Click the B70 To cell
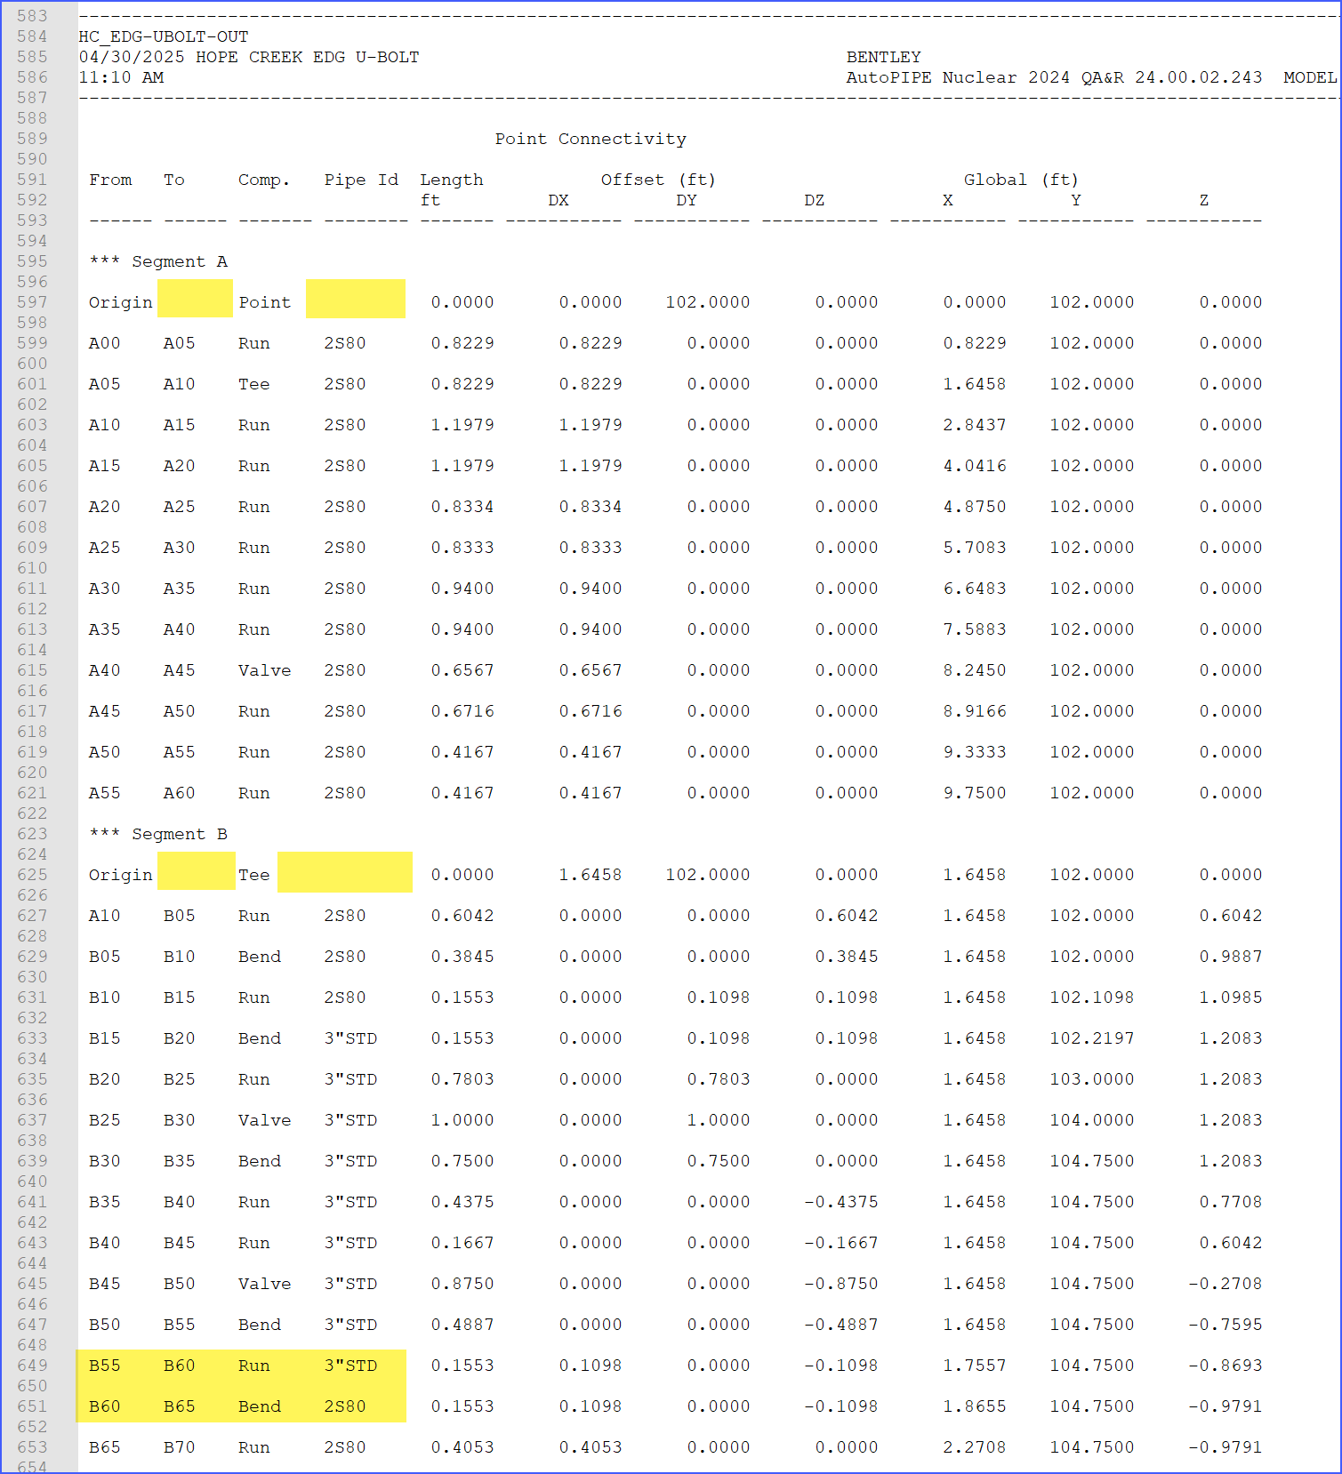The height and width of the screenshot is (1474, 1342). click(x=179, y=1447)
